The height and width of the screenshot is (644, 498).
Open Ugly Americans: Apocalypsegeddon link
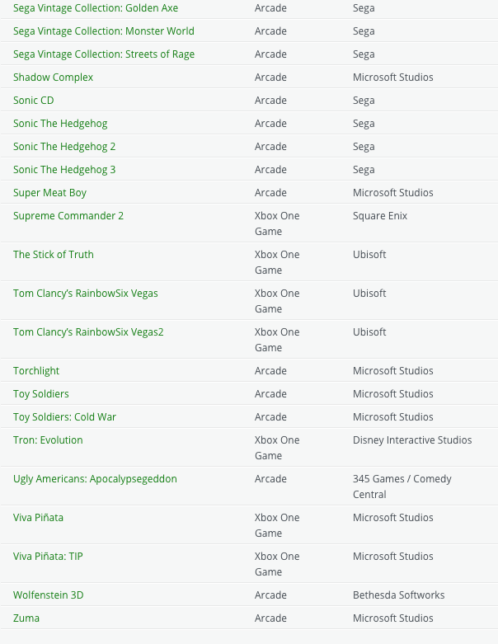click(95, 479)
